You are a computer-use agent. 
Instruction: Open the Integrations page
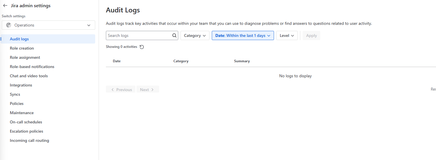21,85
